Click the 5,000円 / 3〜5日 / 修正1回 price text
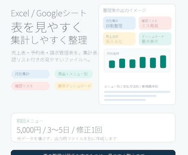Screen dimensions: 188x155 [59, 130]
